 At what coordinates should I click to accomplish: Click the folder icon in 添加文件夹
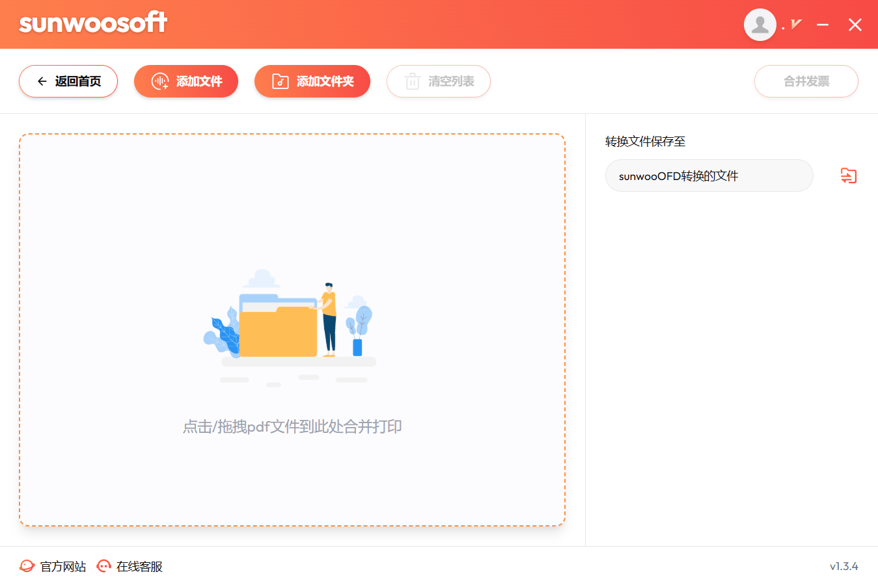point(280,81)
